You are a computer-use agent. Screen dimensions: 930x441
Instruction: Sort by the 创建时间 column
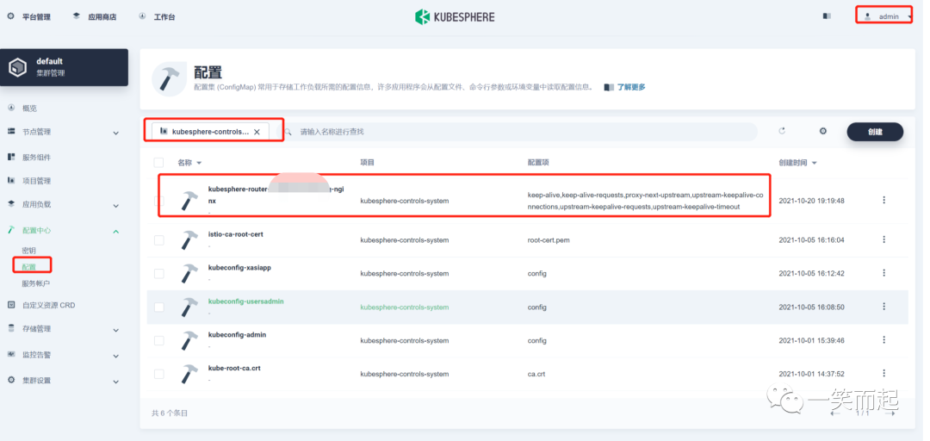[x=797, y=163]
